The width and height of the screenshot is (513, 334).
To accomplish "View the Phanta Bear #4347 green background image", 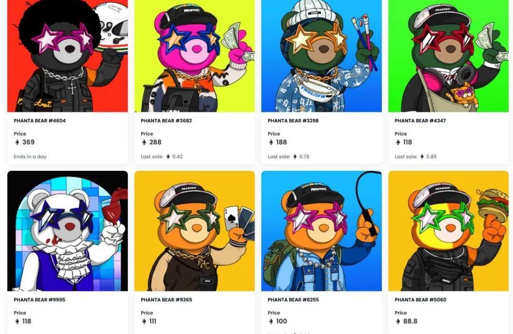I will pyautogui.click(x=448, y=56).
